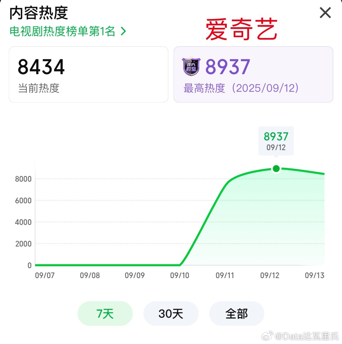The image size is (342, 344).
Task: Click the large 8434 current heat value
Action: coord(41,67)
